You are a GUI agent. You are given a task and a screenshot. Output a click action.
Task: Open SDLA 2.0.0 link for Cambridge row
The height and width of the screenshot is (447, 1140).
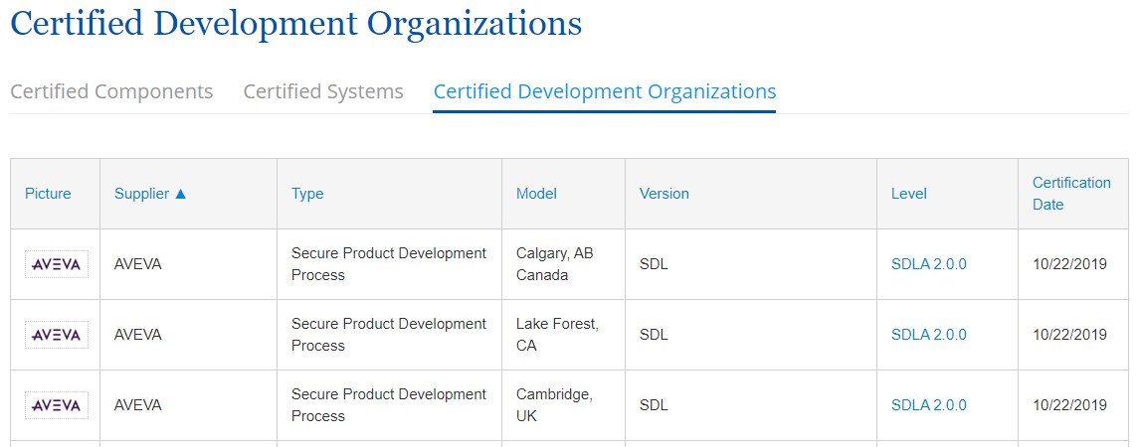929,405
